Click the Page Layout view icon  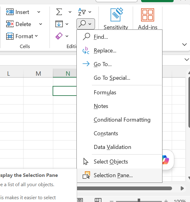pos(80,200)
